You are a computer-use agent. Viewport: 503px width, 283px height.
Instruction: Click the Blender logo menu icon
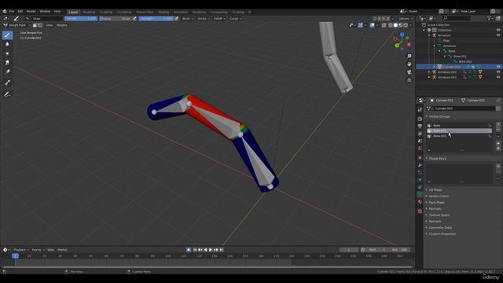point(5,11)
